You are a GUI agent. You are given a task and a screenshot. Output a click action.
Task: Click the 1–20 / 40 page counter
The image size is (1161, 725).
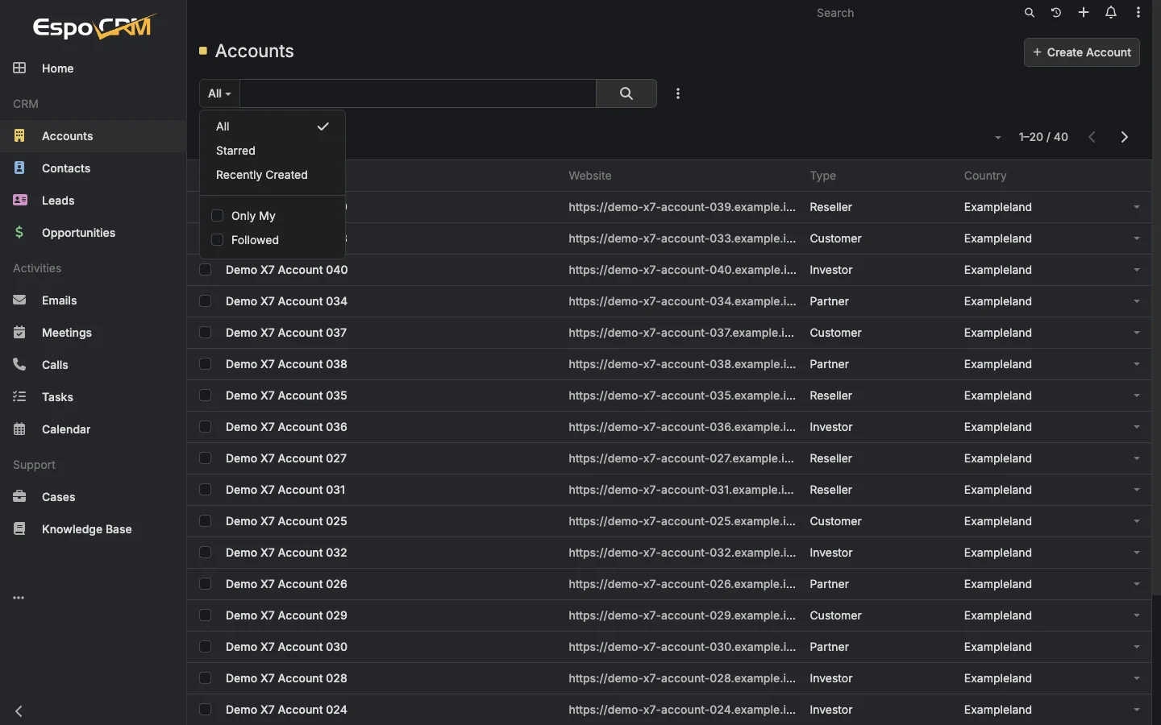click(x=1043, y=137)
